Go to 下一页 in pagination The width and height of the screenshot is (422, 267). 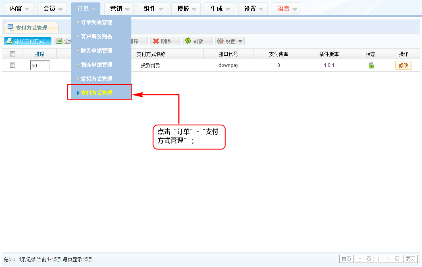point(392,259)
